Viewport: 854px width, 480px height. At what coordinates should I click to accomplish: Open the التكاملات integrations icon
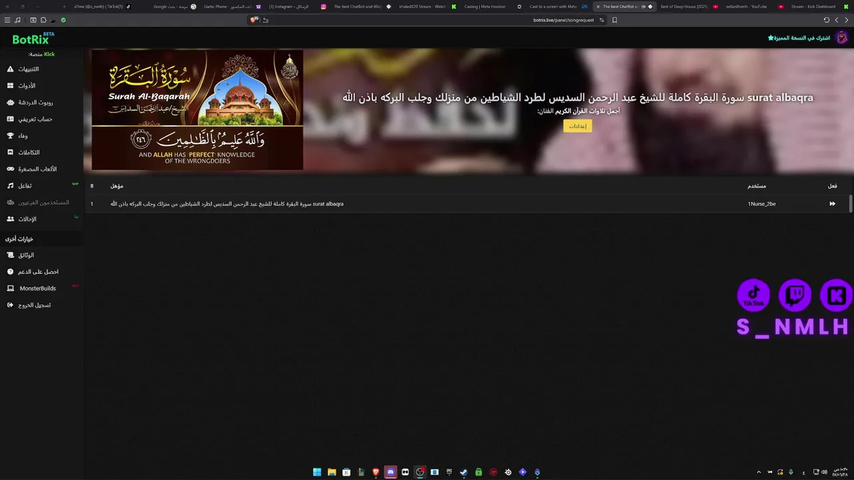[10, 153]
